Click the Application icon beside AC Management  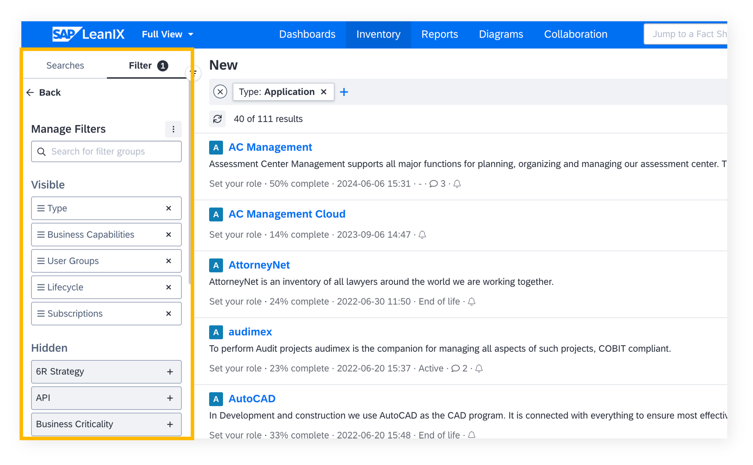tap(216, 148)
